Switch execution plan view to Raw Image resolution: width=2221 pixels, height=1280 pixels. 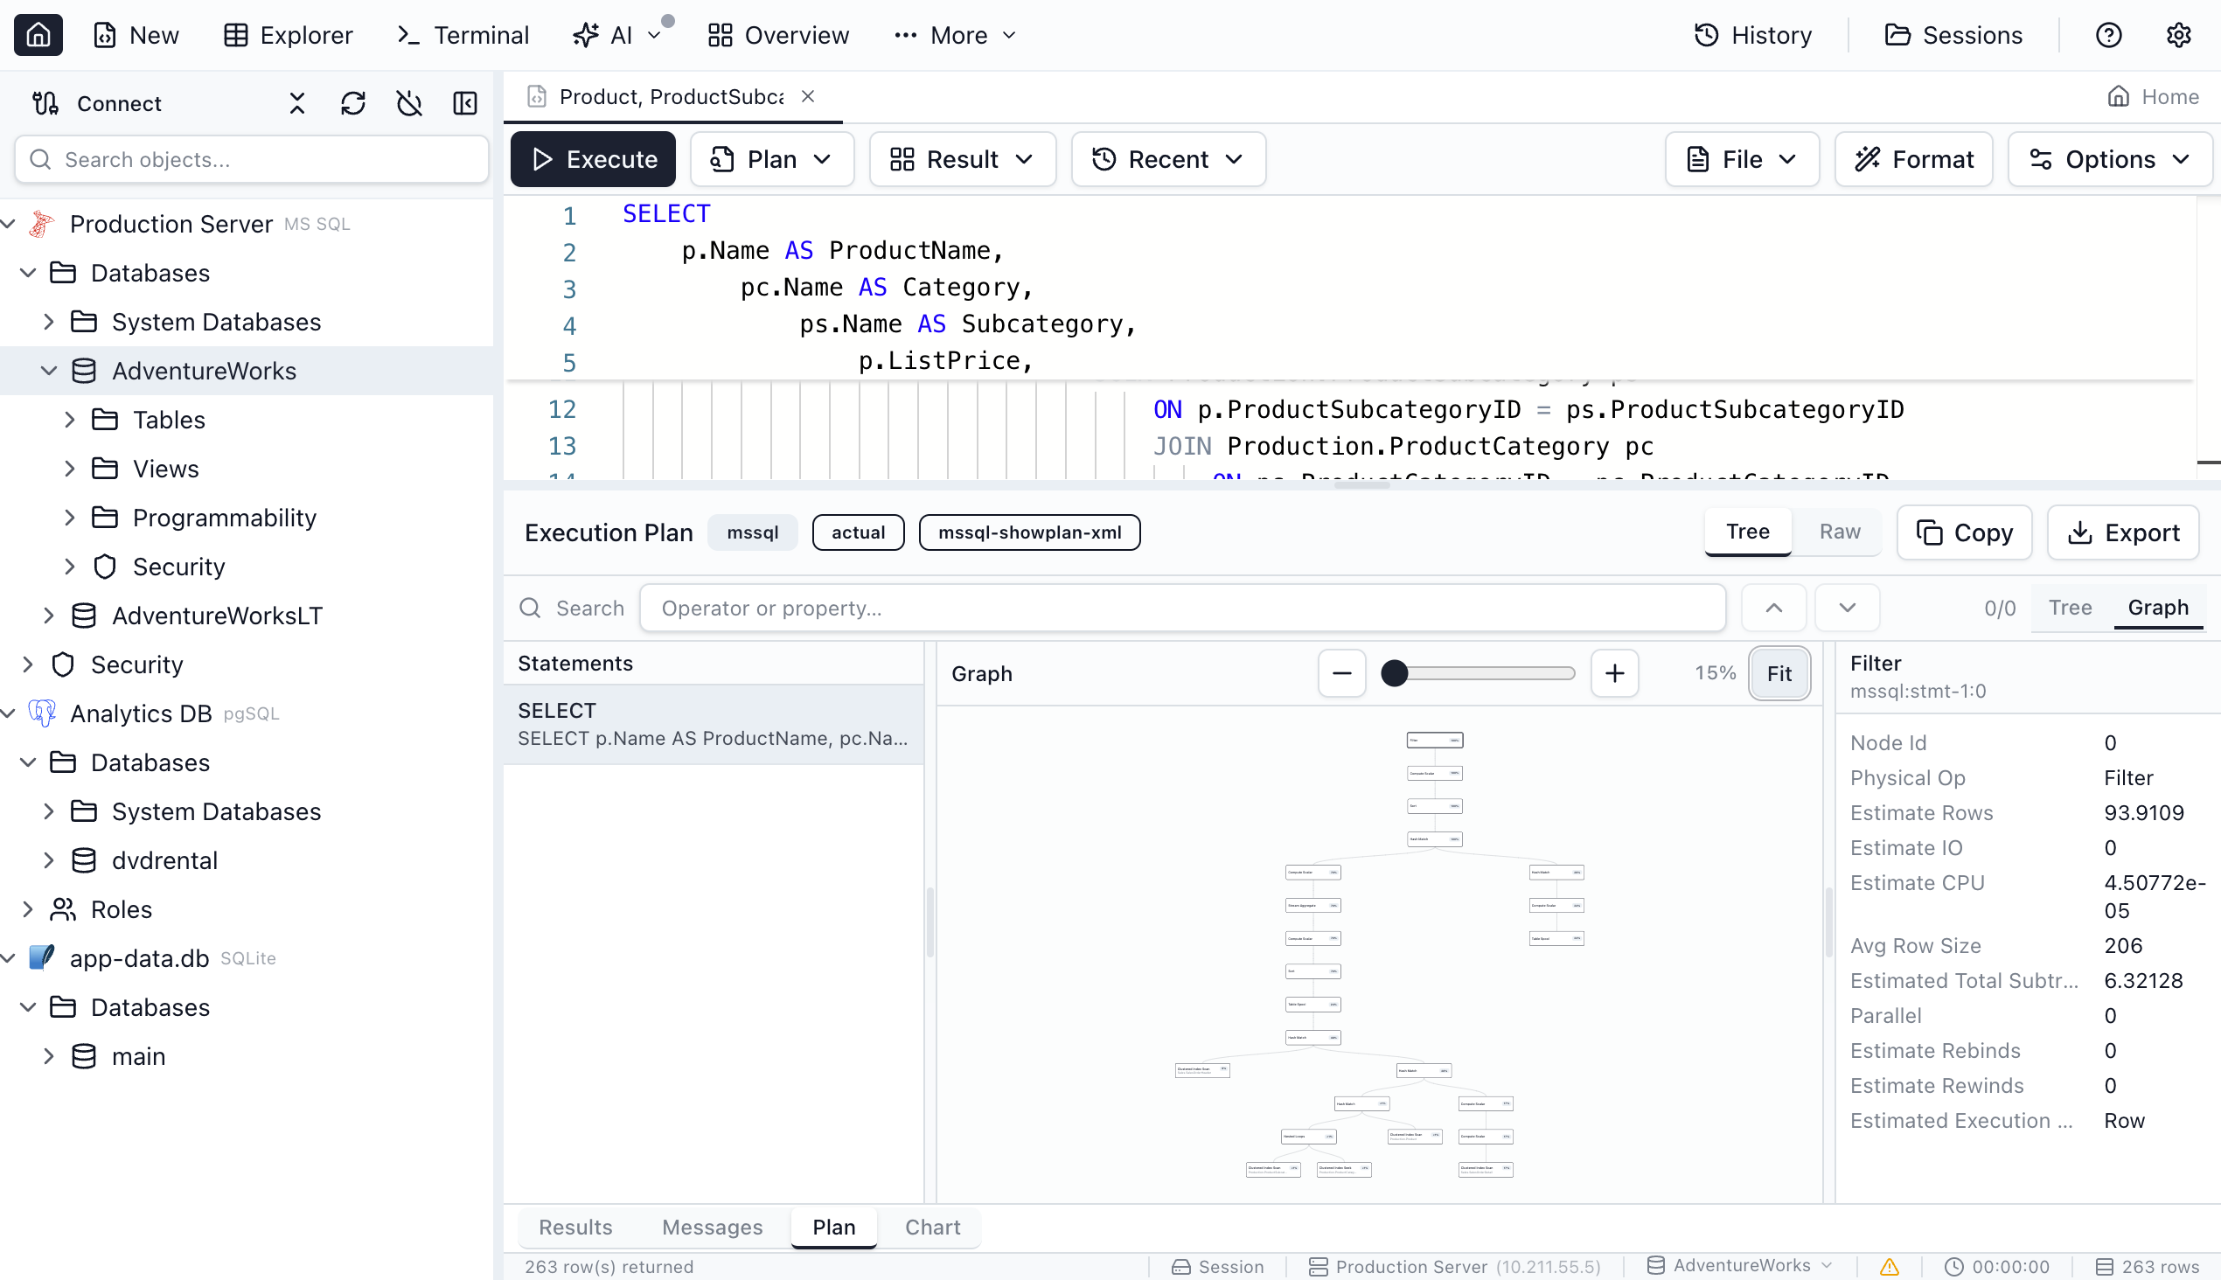pos(1839,532)
